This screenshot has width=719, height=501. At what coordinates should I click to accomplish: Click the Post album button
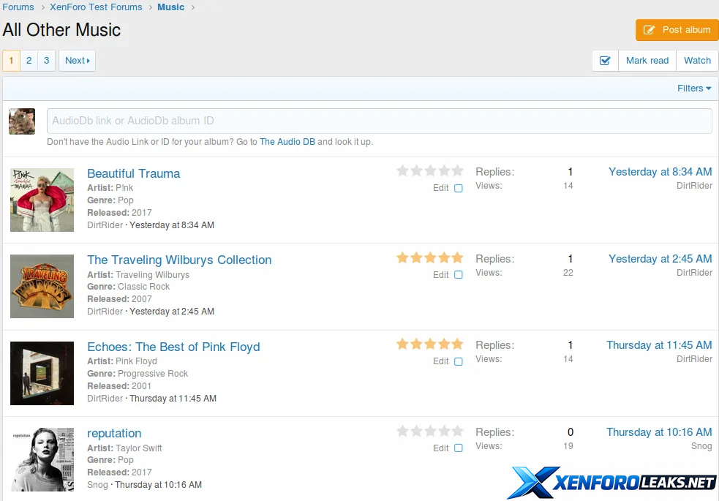pos(677,30)
